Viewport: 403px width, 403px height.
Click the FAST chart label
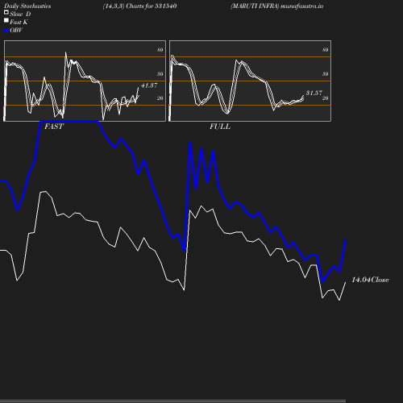click(x=54, y=127)
